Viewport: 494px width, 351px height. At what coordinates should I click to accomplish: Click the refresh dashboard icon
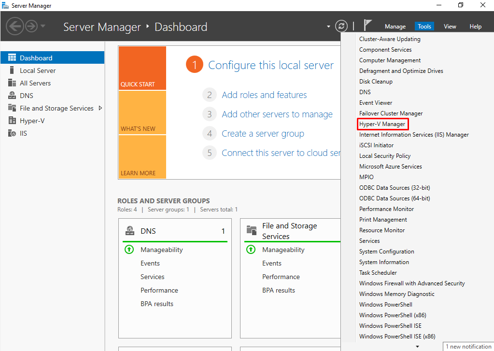(x=341, y=26)
